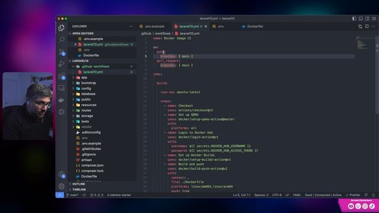Toggle the bottom panel layout icon
This screenshot has height=213, width=379.
tap(361, 18)
